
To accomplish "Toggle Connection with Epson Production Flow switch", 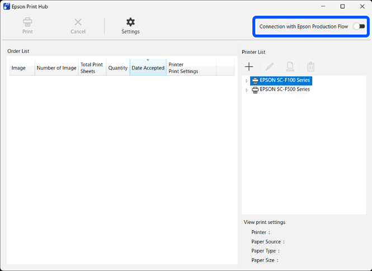I will [359, 26].
